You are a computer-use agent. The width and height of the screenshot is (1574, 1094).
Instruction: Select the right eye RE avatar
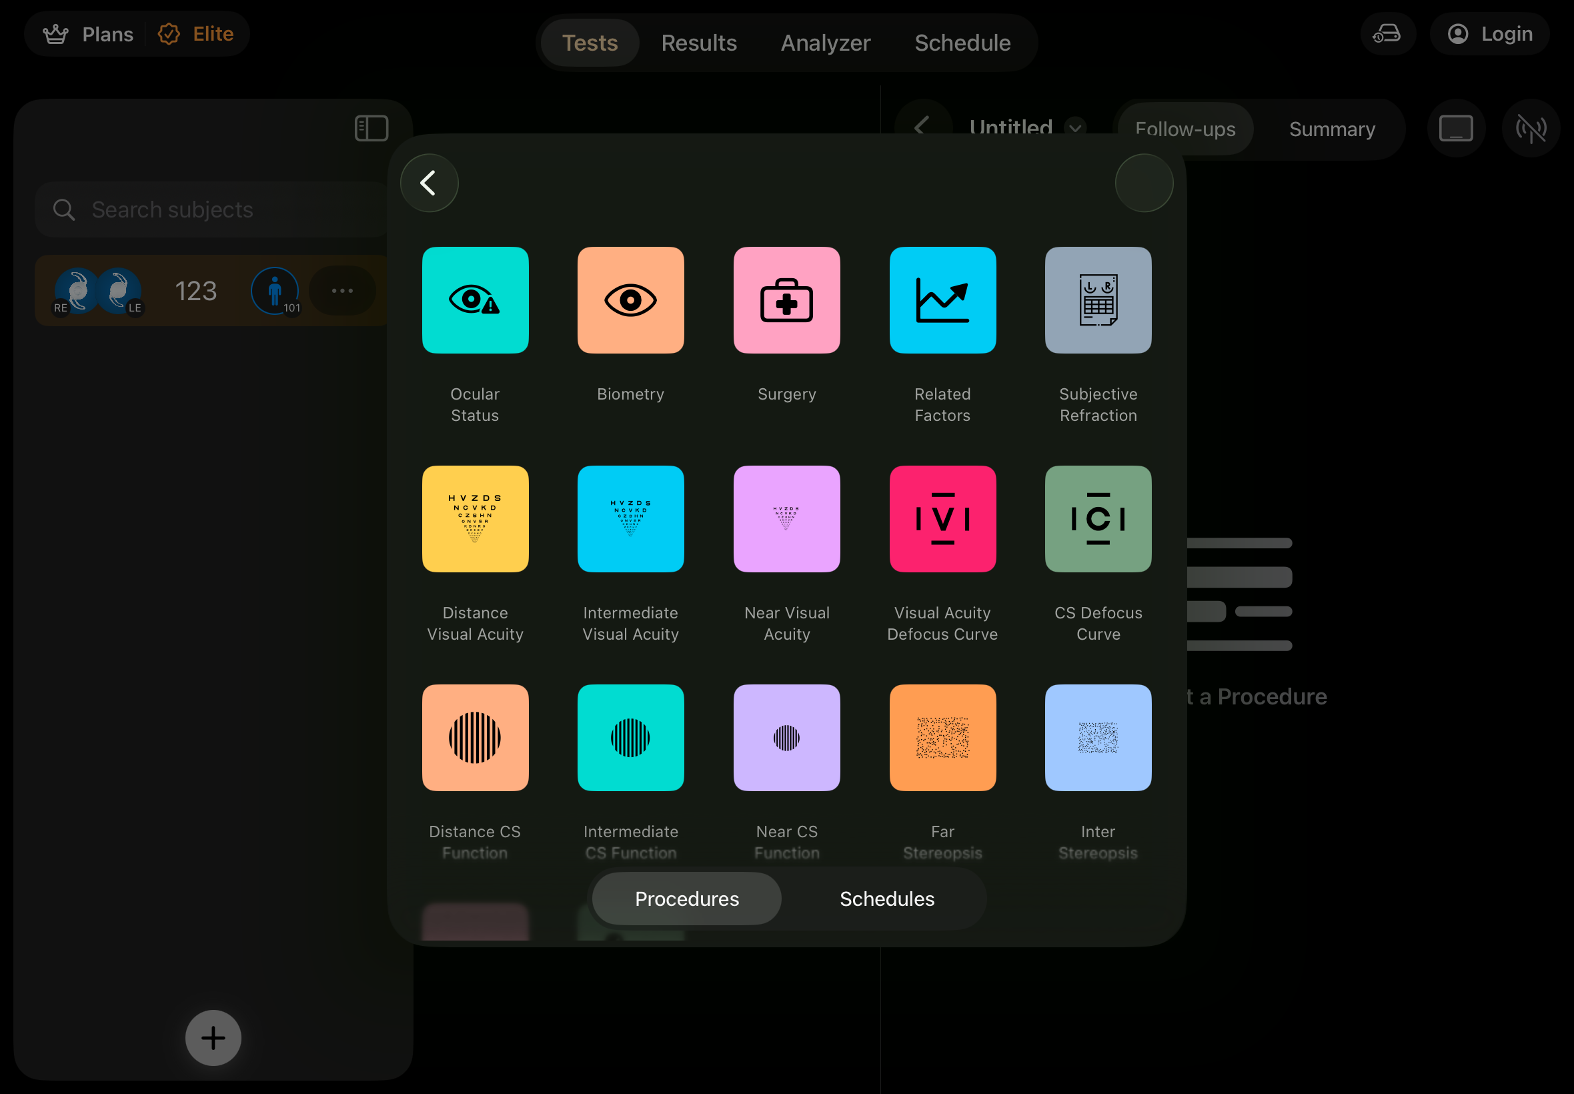tap(76, 291)
